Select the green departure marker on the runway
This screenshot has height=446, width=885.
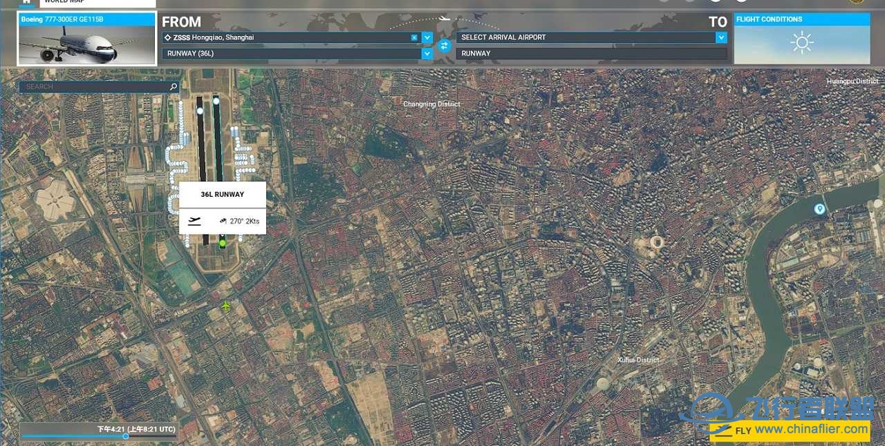click(223, 243)
